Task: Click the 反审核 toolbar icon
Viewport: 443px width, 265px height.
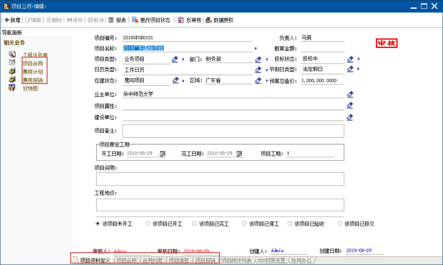Action: pyautogui.click(x=181, y=20)
